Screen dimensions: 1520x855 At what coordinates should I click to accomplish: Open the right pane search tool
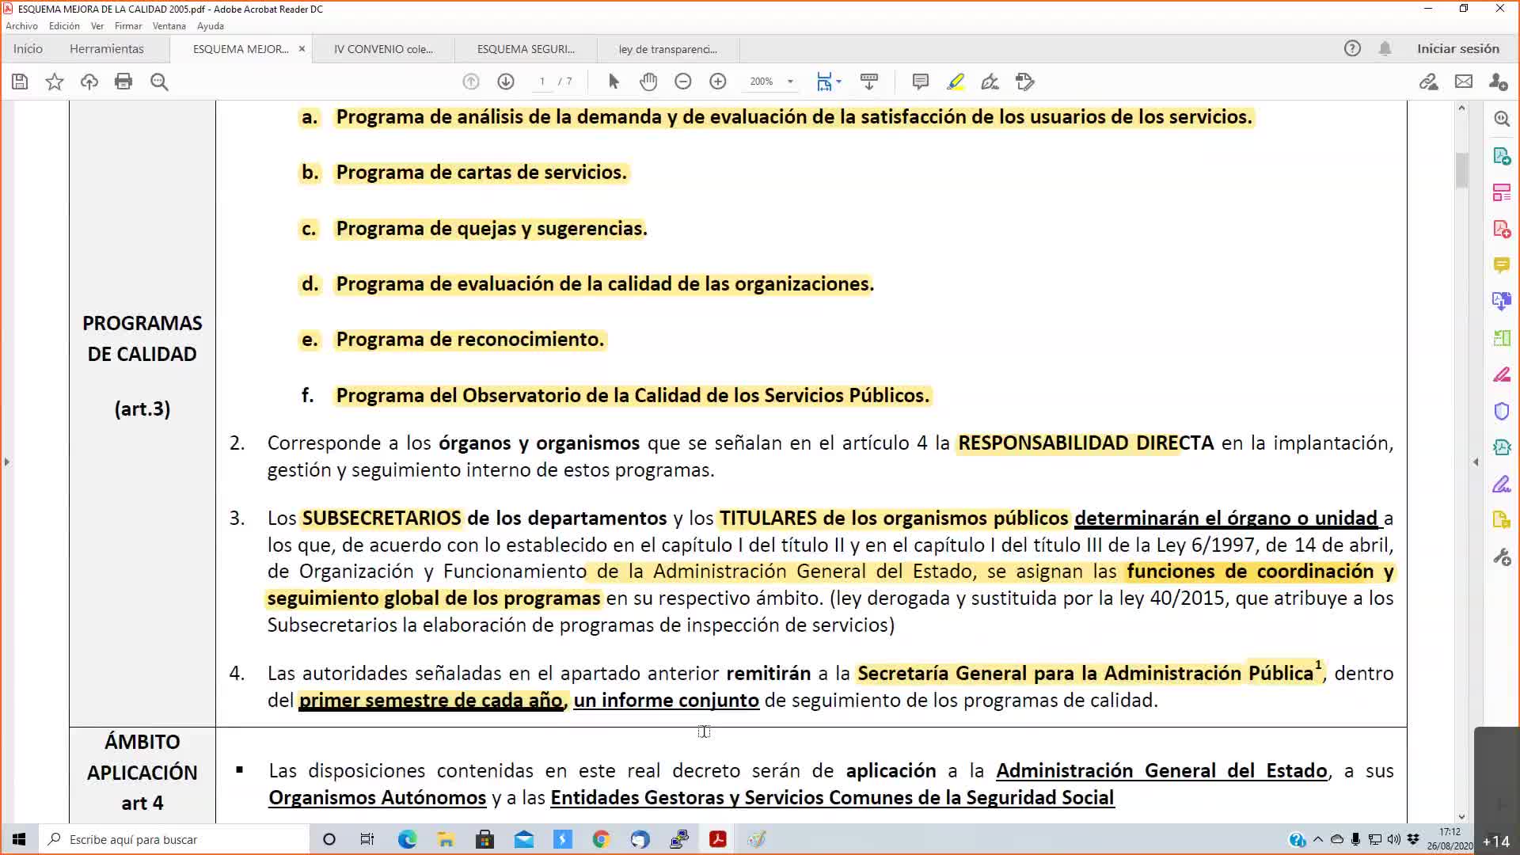tap(1502, 120)
